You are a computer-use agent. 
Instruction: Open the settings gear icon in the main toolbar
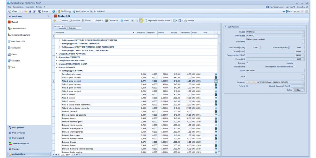[54, 11]
